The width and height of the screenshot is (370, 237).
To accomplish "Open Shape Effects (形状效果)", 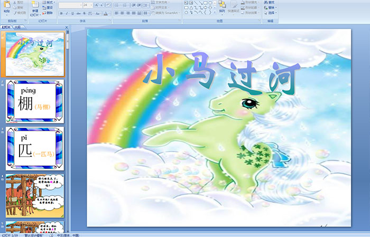I will (x=250, y=13).
